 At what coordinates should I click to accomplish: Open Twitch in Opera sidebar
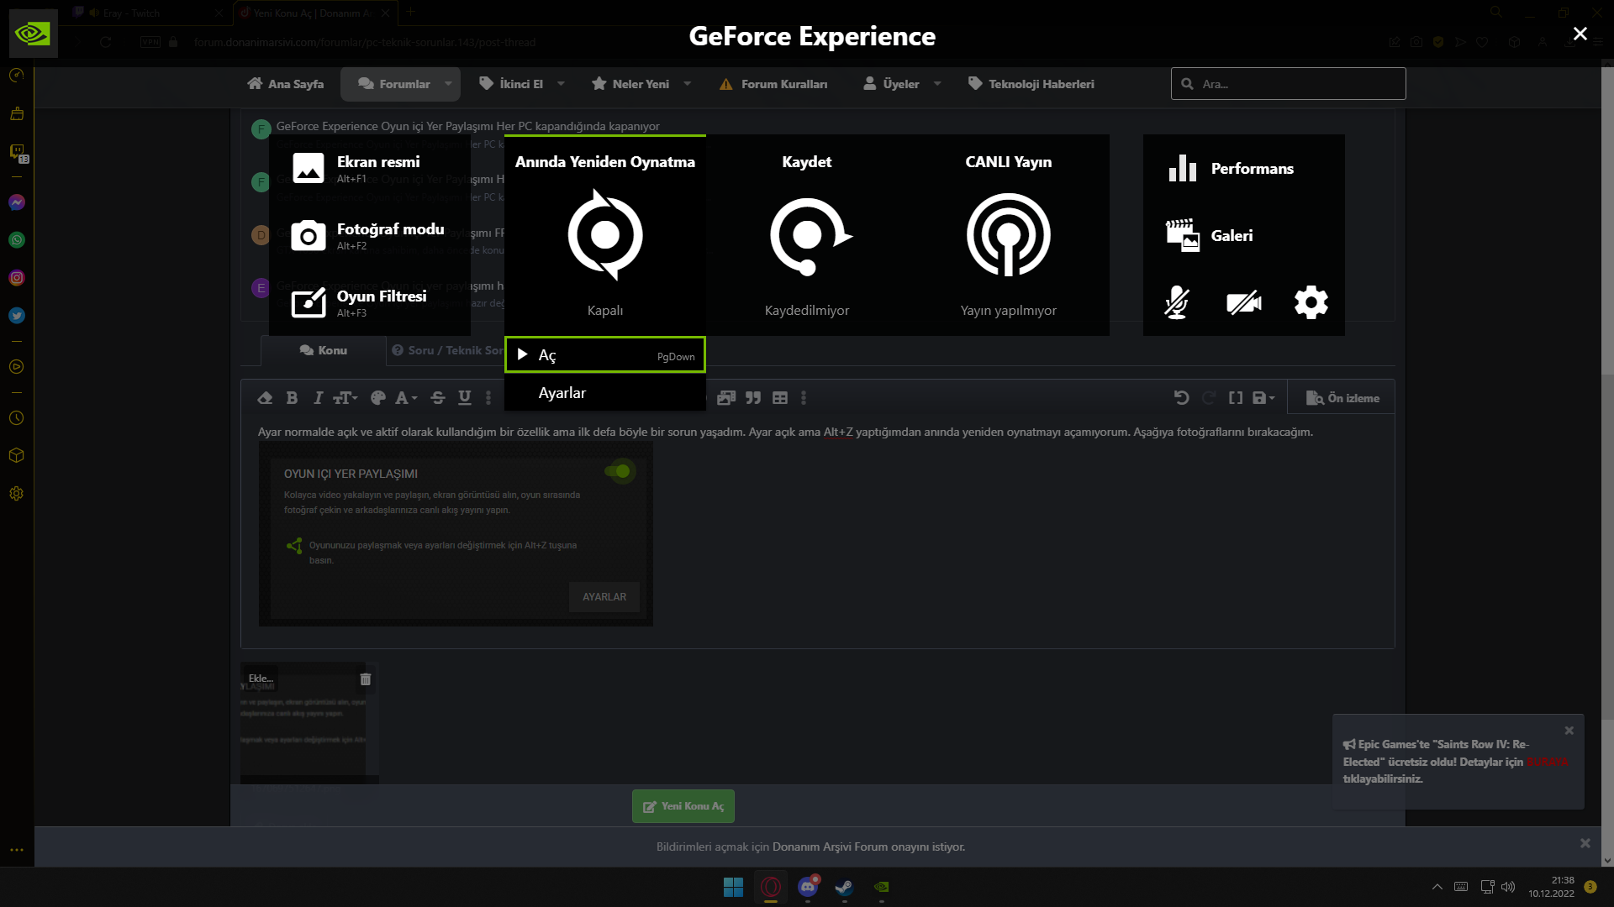pyautogui.click(x=17, y=152)
